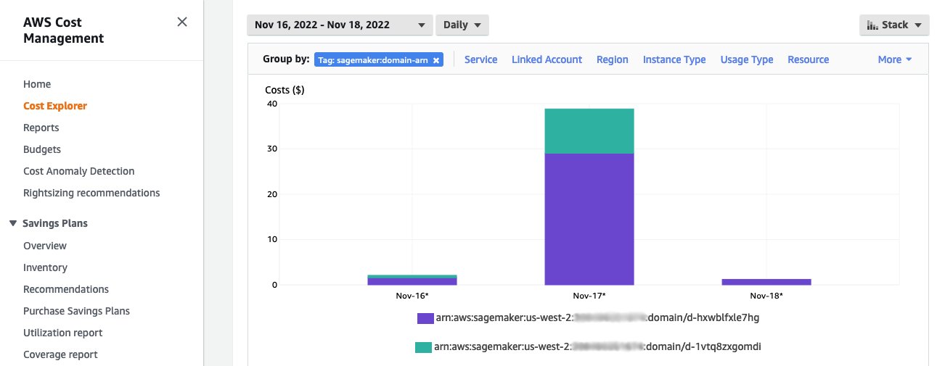Screen dimensions: 937x366
Task: Click the purple segment of Nov-17 bar
Action: pyautogui.click(x=589, y=219)
